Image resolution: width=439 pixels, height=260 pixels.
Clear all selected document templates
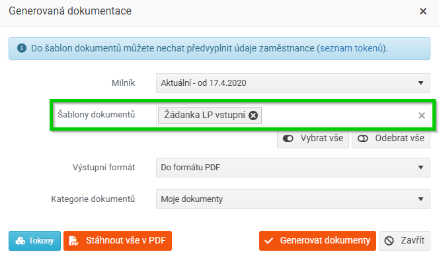pyautogui.click(x=422, y=115)
